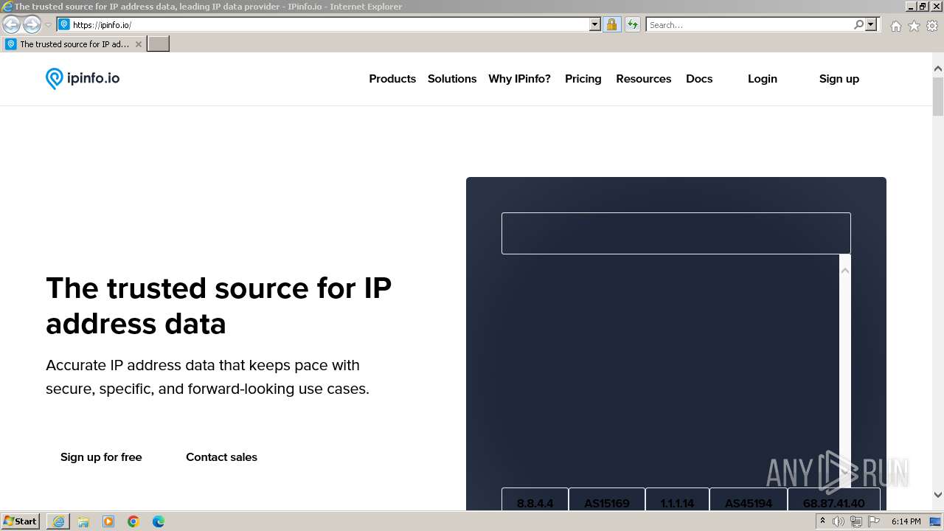Open the Tools gear icon
Viewport: 944px width, 531px height.
point(932,26)
